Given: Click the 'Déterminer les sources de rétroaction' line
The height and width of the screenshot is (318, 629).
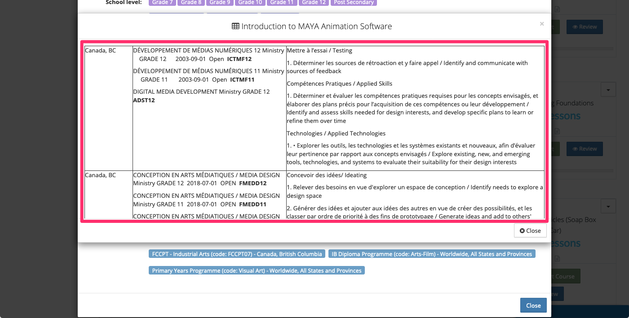Looking at the screenshot, I should [x=407, y=67].
